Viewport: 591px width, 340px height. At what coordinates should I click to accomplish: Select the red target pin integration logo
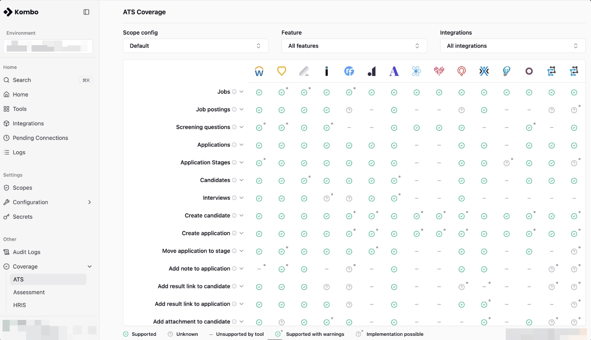click(x=462, y=71)
